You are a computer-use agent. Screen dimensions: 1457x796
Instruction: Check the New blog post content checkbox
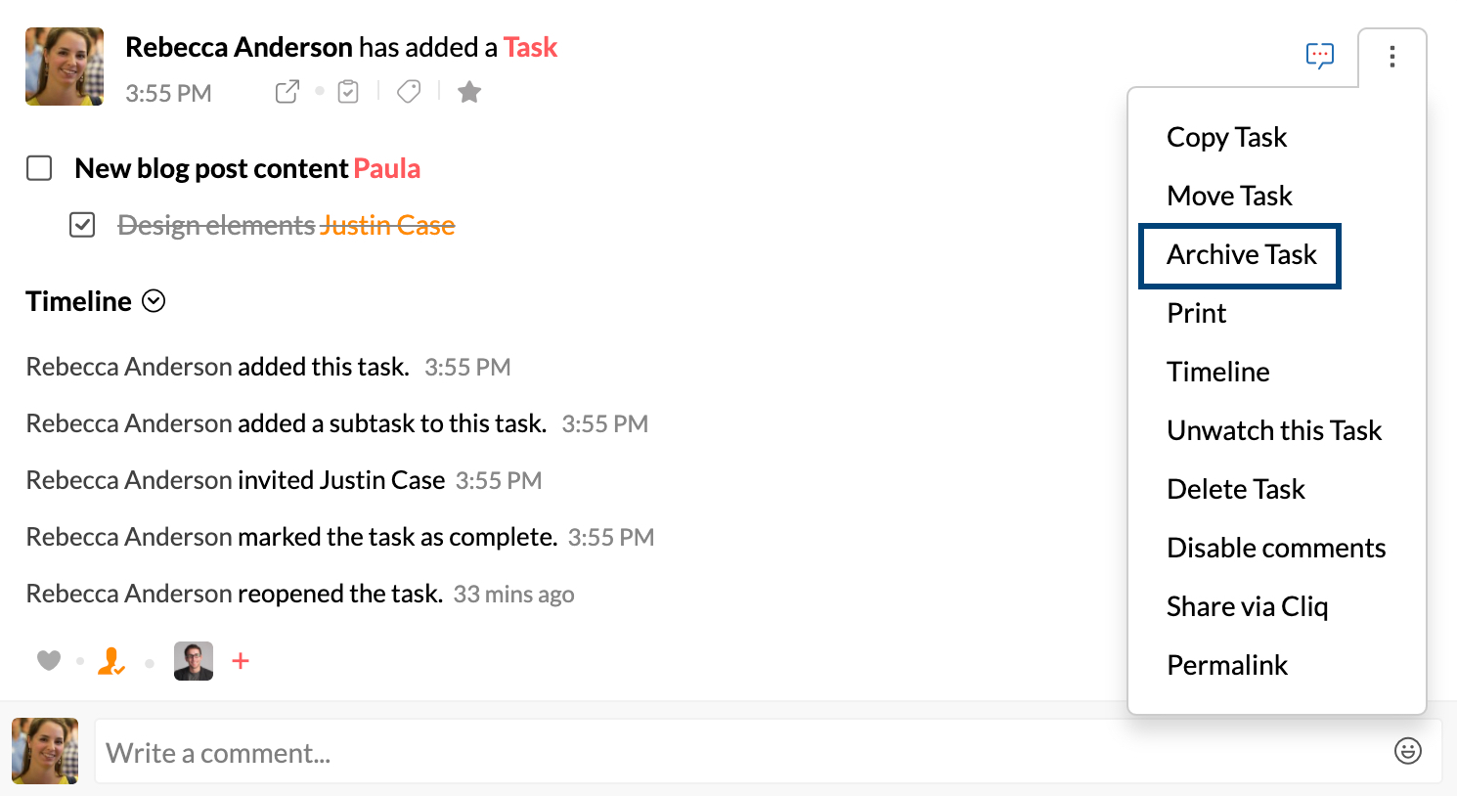tap(39, 167)
